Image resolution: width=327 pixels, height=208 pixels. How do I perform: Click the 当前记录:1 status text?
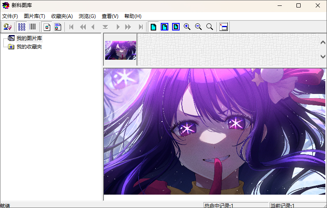282,206
